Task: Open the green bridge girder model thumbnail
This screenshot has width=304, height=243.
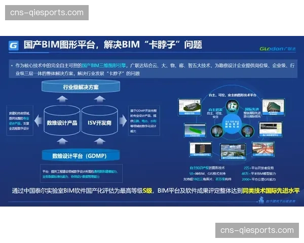Action: 195,131
